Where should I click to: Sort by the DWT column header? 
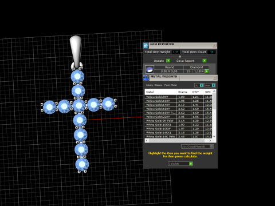point(197,92)
